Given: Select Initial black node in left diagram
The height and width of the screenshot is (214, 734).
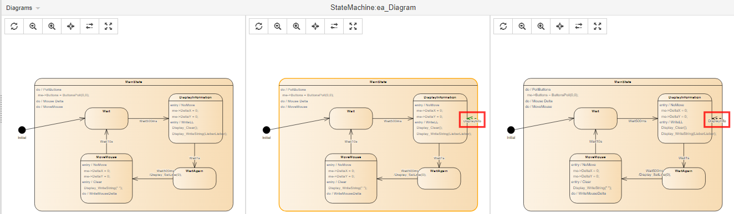Looking at the screenshot, I should tap(22, 130).
